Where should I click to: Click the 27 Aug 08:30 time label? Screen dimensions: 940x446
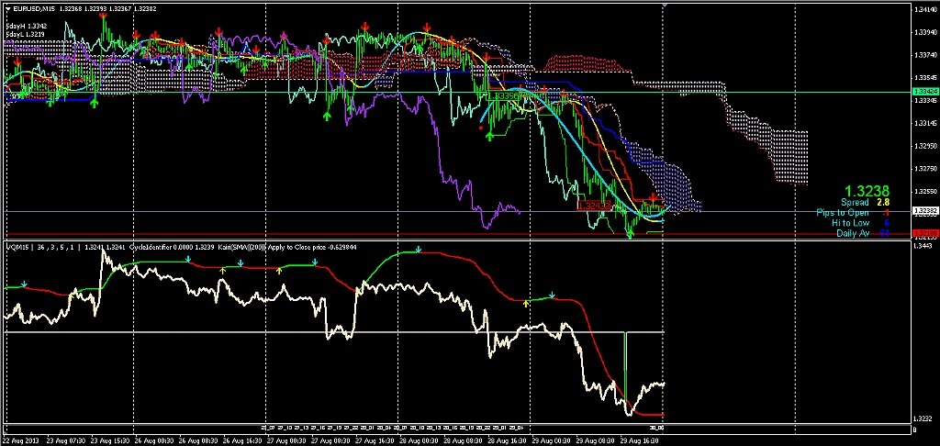point(330,440)
